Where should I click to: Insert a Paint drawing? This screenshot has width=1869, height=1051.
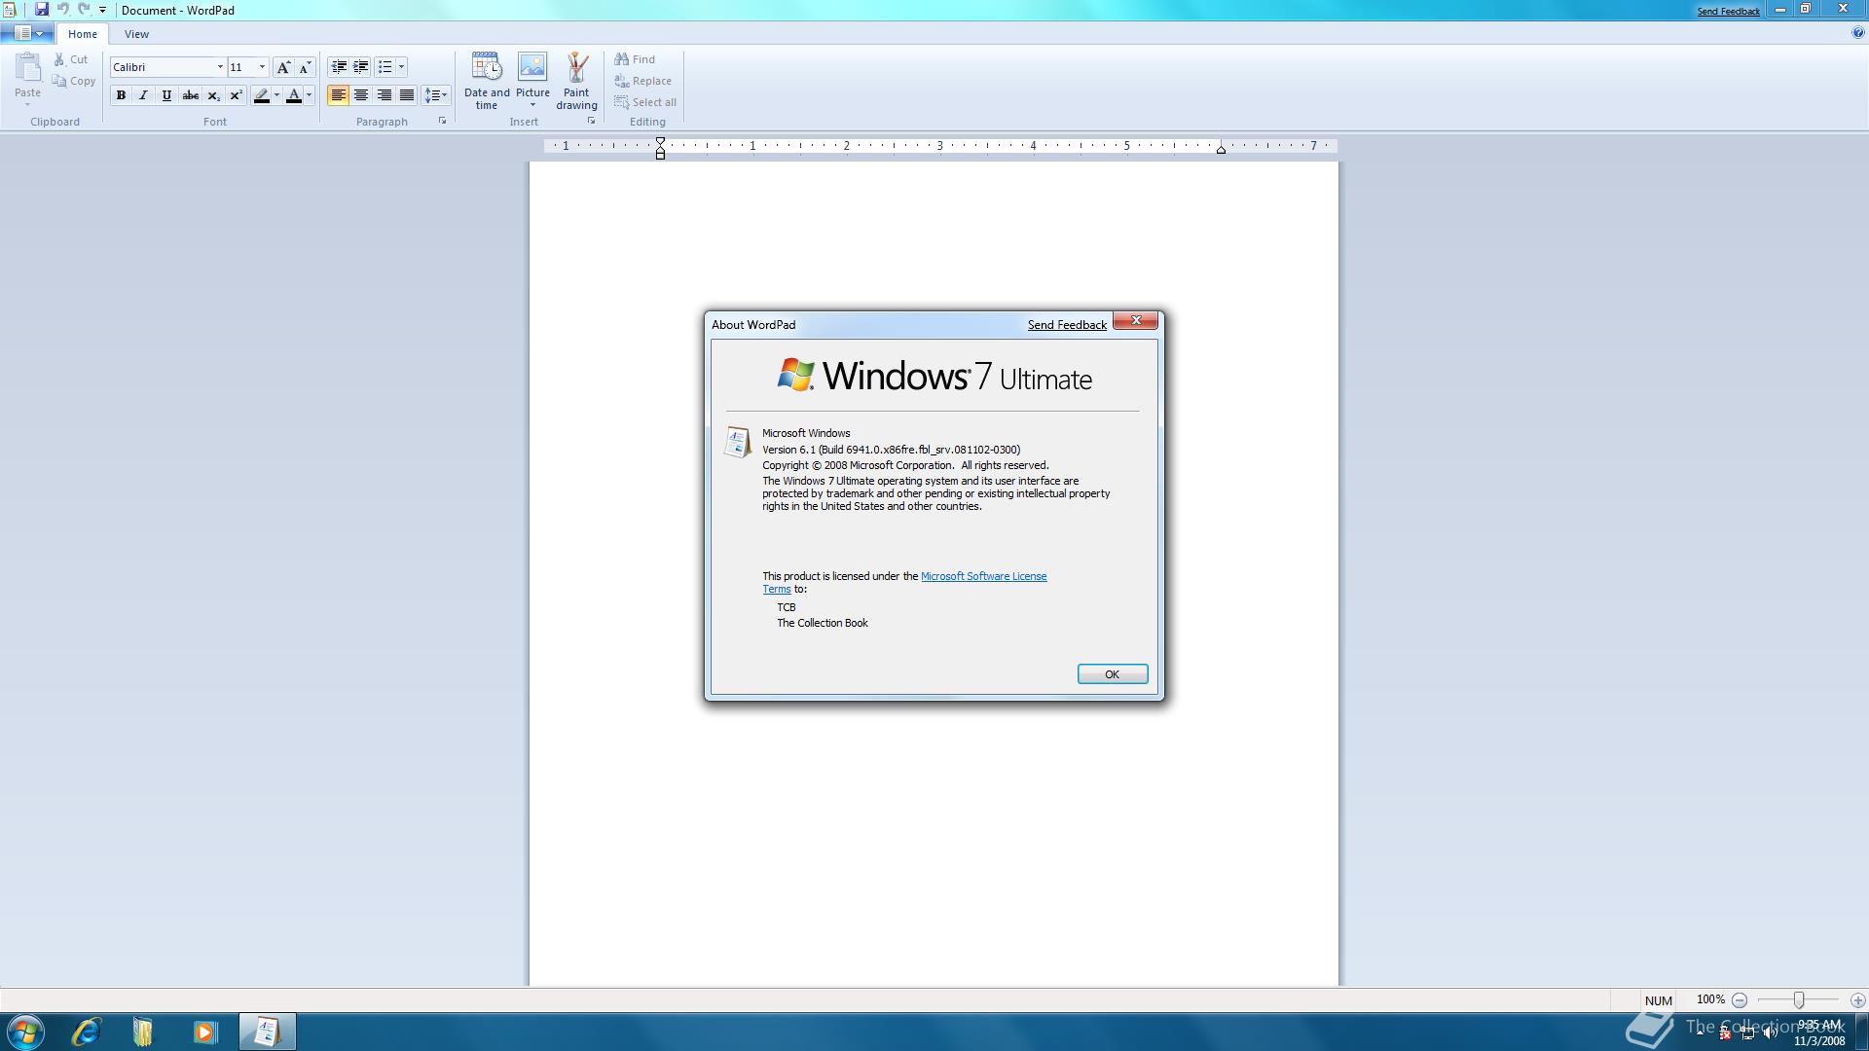[x=576, y=81]
